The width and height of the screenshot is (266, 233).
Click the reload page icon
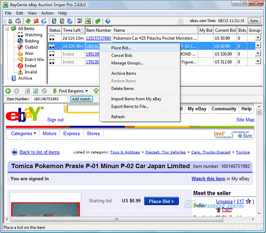point(35,91)
